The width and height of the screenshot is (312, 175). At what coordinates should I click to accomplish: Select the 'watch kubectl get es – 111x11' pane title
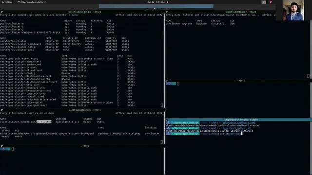pos(84,110)
